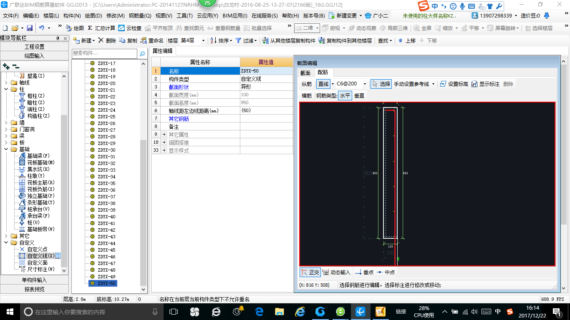Click 设置标高 tool
The width and height of the screenshot is (570, 320).
pos(454,84)
